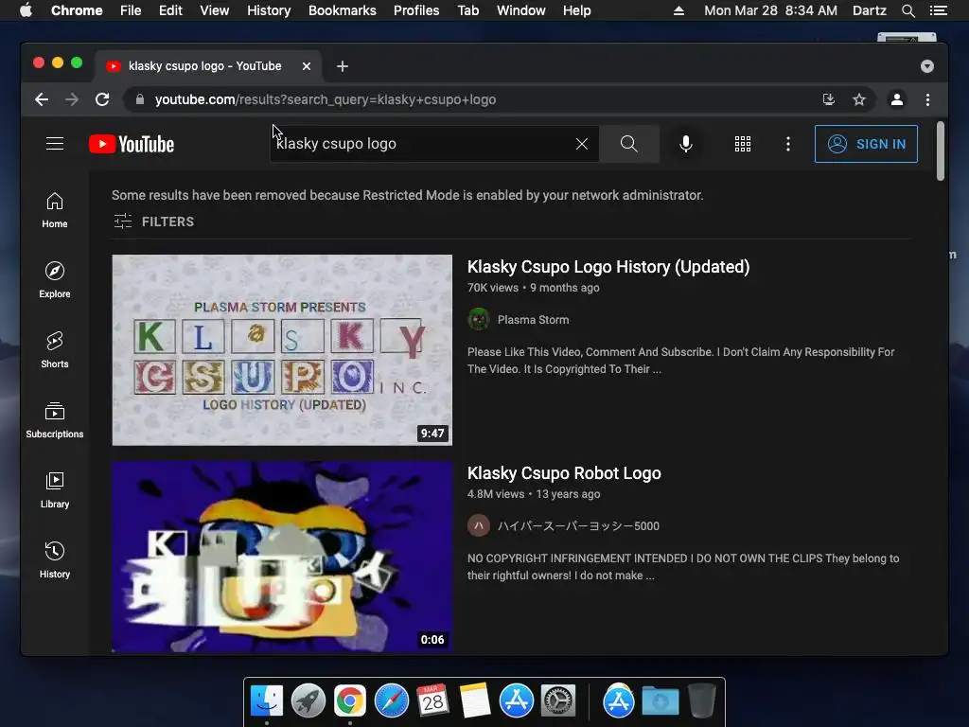Open the tab search dropdown arrow
Image resolution: width=969 pixels, height=727 pixels.
(x=927, y=66)
